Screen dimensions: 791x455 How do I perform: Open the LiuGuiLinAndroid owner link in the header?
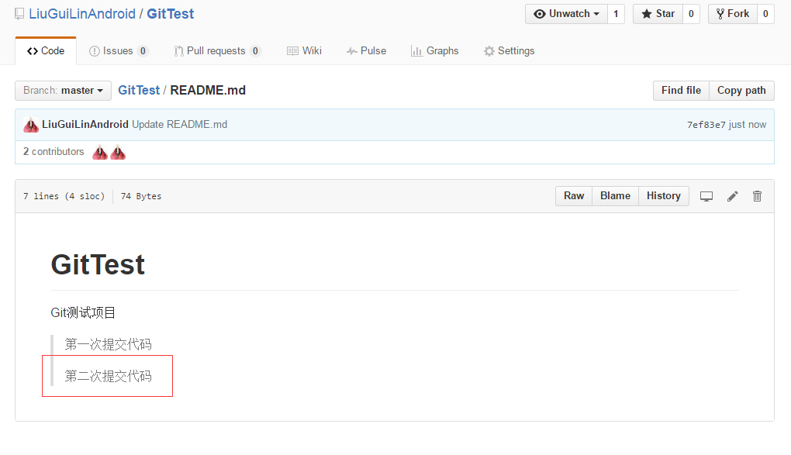(x=82, y=14)
